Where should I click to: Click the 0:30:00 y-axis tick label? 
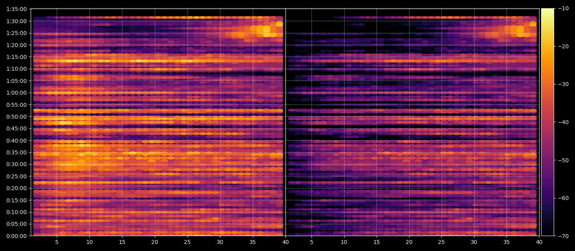click(x=17, y=164)
